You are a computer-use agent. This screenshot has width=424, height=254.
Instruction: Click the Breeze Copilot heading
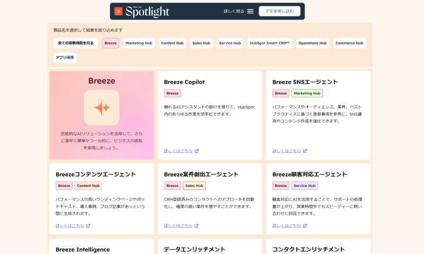[184, 82]
